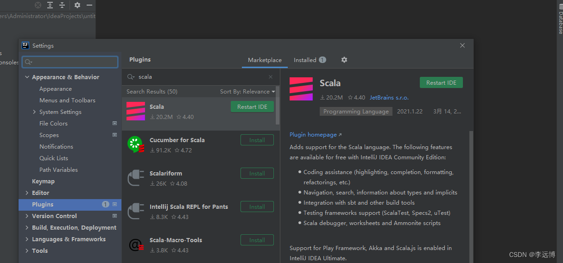Image resolution: width=563 pixels, height=263 pixels.
Task: Click the Scala plugin 4.40 rating in details
Action: [356, 98]
